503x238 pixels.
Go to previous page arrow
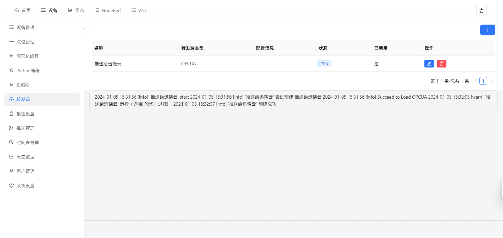coord(475,81)
